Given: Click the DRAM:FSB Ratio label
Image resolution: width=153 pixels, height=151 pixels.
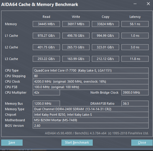Looking at the screenshot, I should point(102,104).
